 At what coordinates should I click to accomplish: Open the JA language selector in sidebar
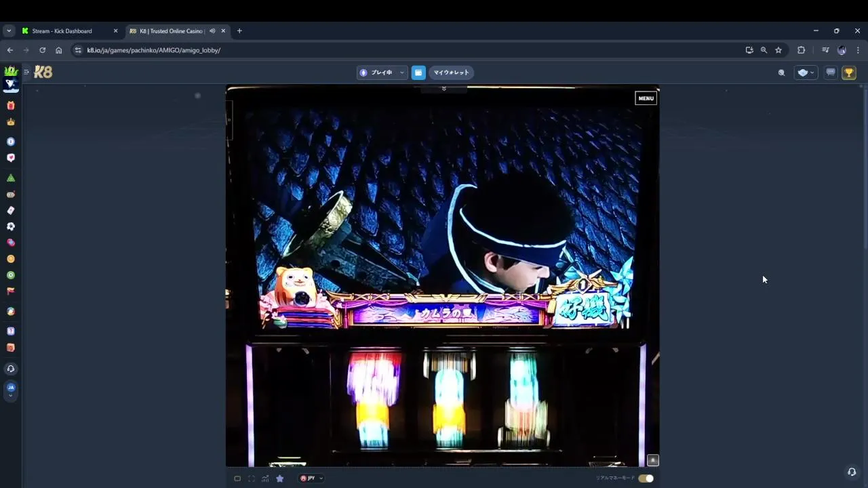tap(11, 390)
